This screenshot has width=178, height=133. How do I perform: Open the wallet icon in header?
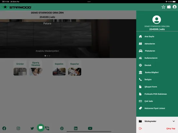[169, 7]
